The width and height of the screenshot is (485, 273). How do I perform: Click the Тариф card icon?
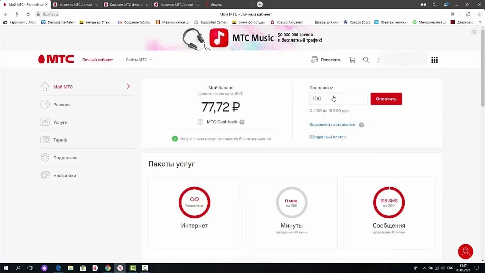[x=45, y=140]
